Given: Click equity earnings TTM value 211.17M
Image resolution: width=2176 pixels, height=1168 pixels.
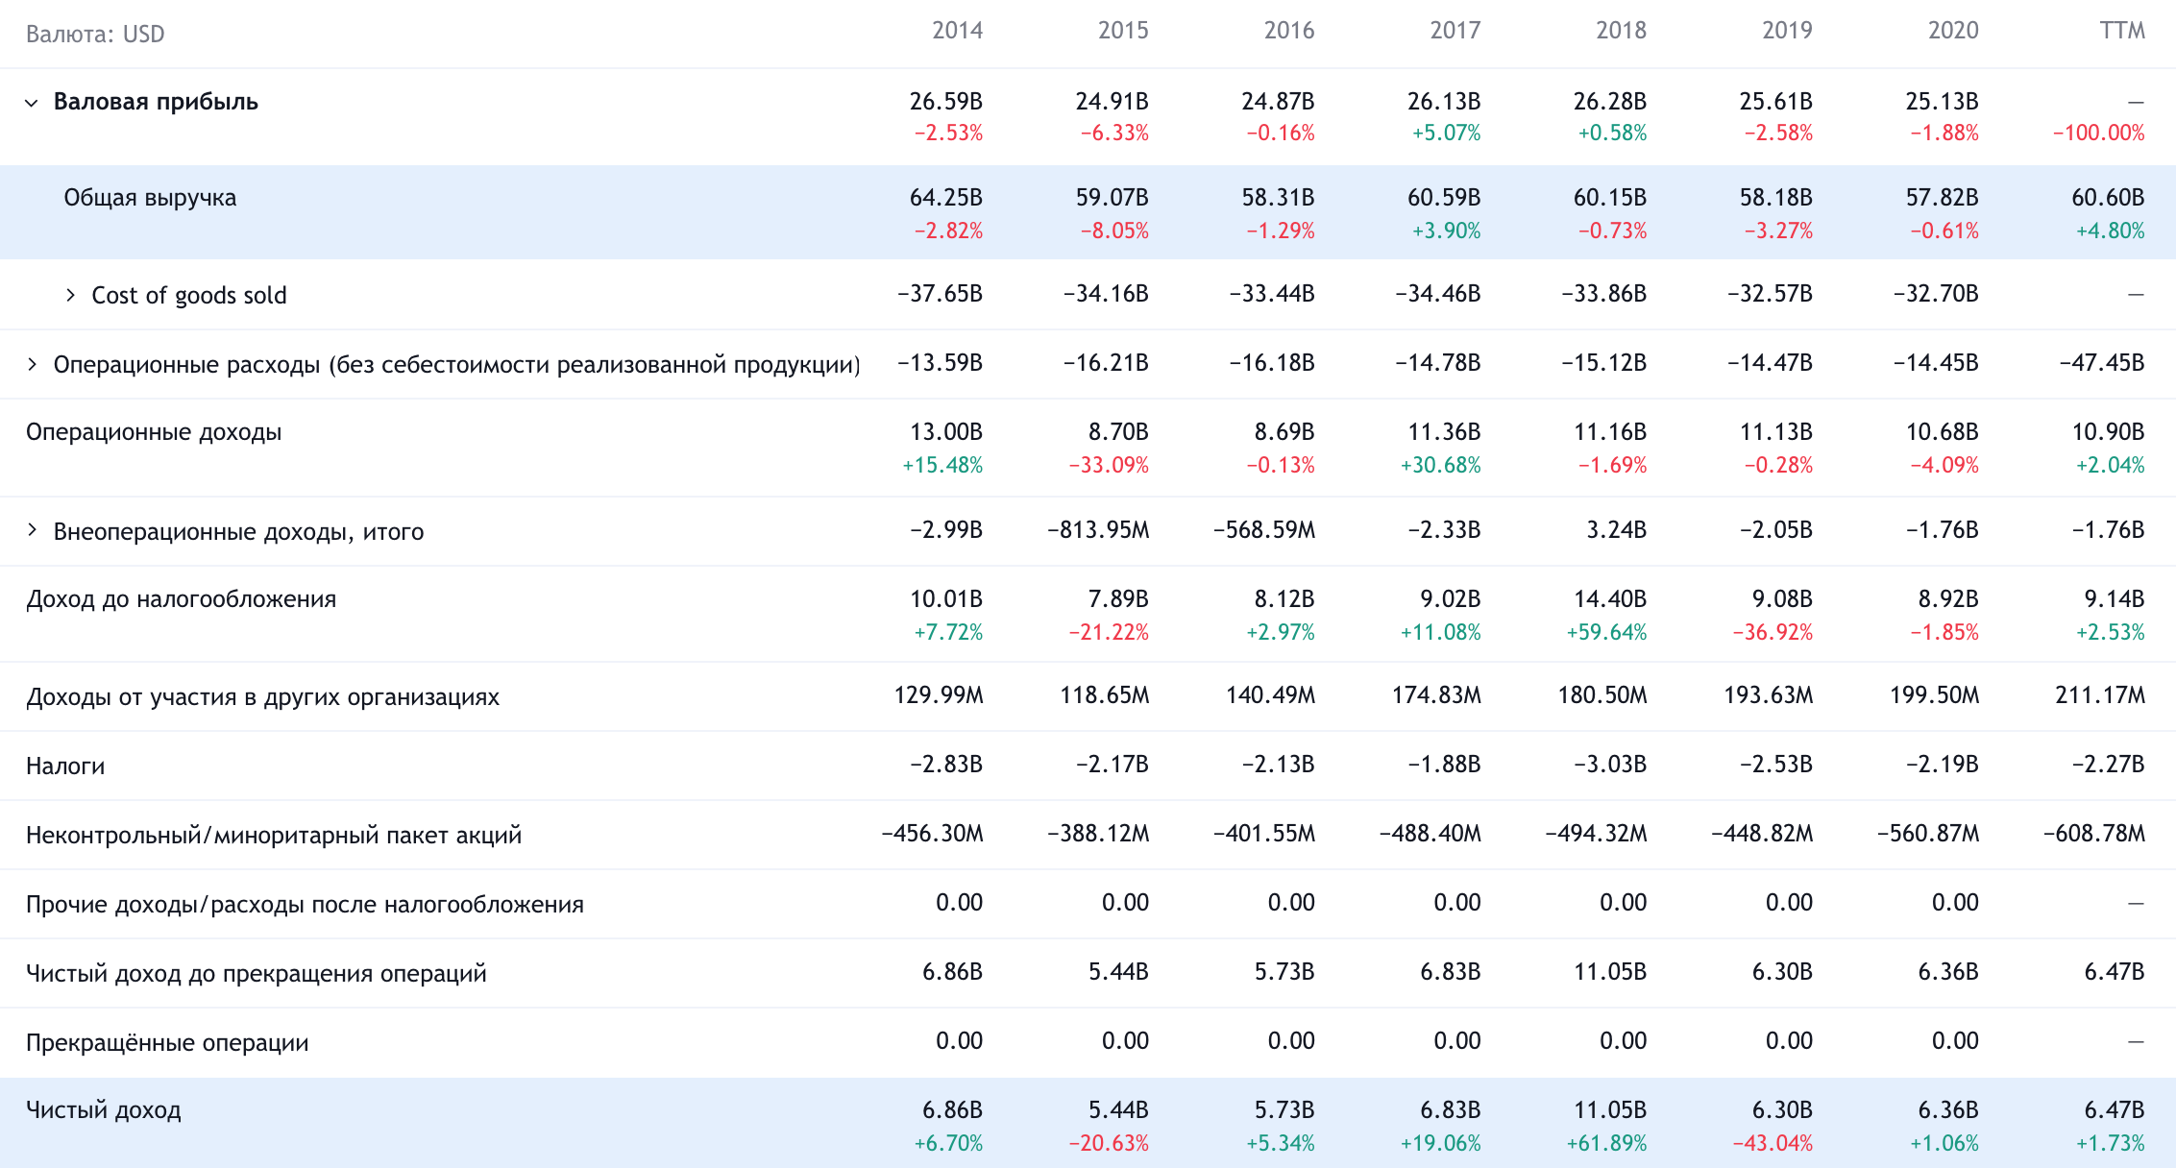Looking at the screenshot, I should coord(2100,695).
